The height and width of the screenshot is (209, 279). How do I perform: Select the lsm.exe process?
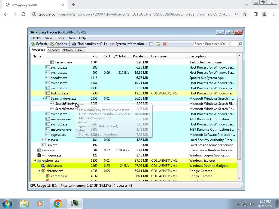[134, 145]
